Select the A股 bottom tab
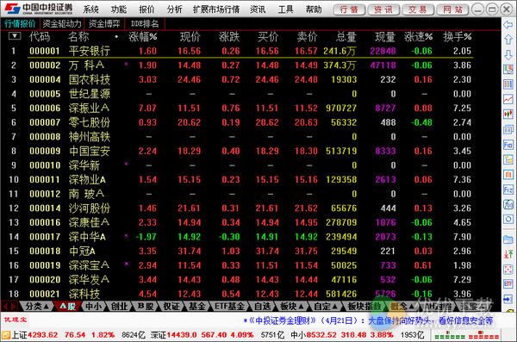 tap(67, 307)
